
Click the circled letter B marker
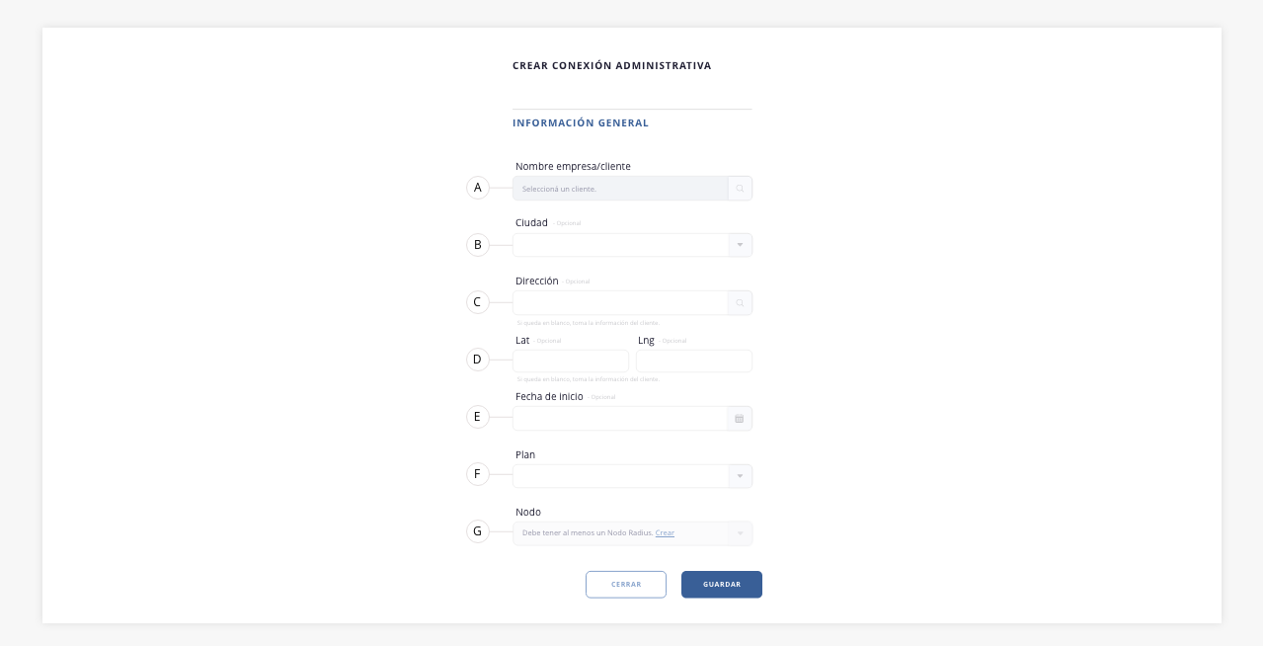(x=478, y=245)
